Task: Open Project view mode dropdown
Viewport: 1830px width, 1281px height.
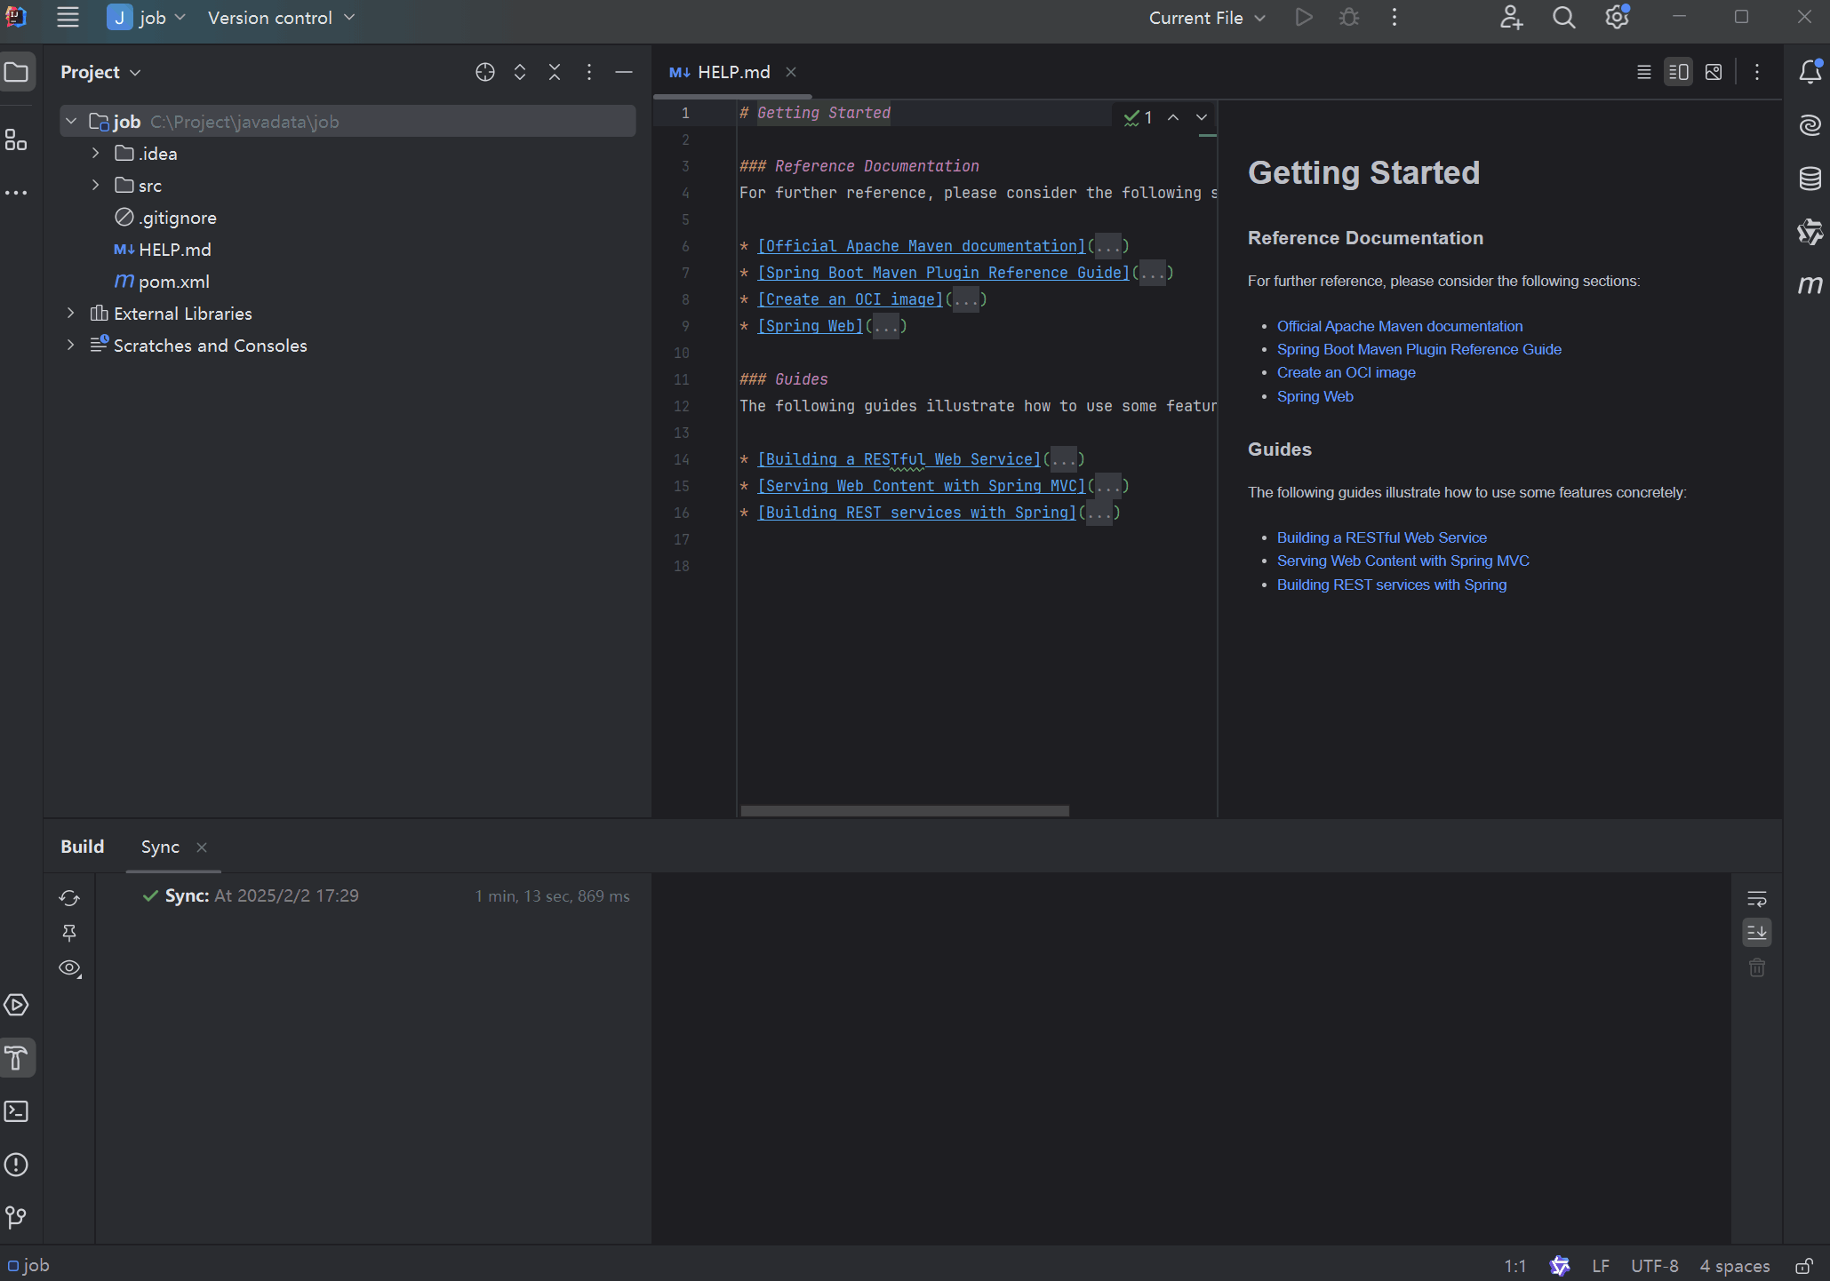Action: [x=100, y=72]
